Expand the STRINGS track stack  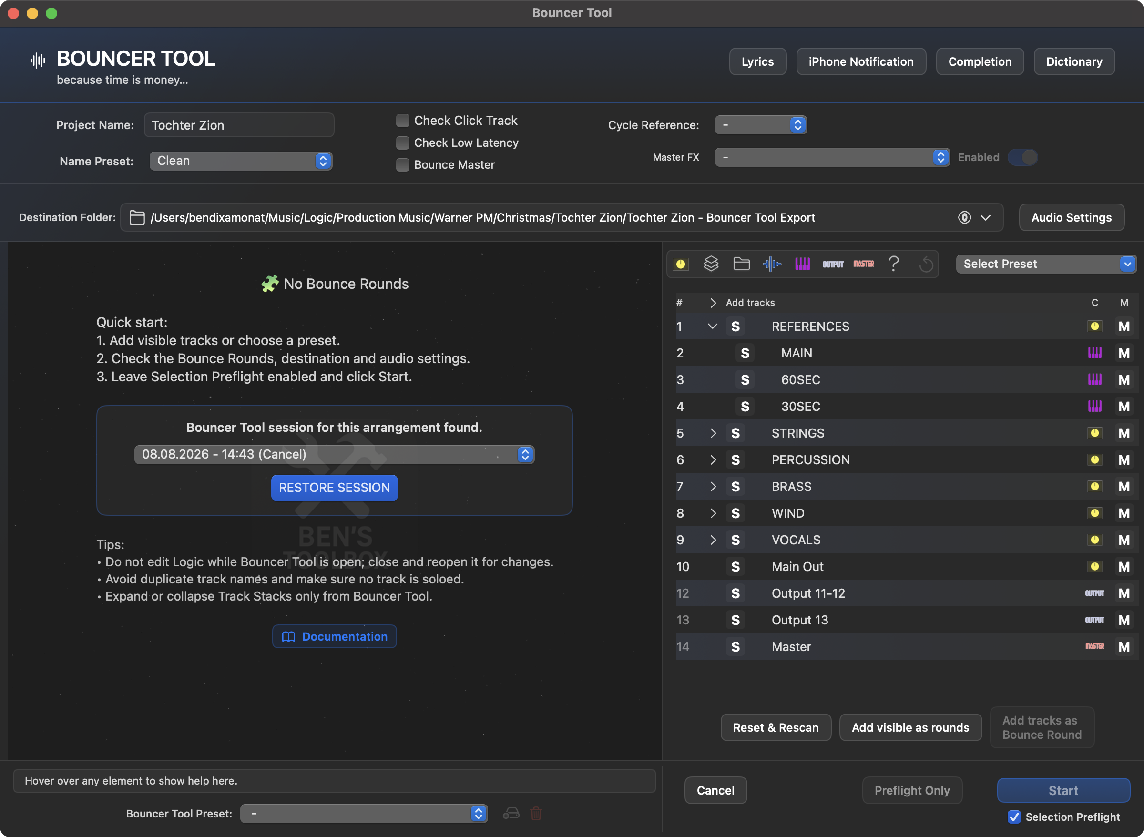pyautogui.click(x=713, y=433)
